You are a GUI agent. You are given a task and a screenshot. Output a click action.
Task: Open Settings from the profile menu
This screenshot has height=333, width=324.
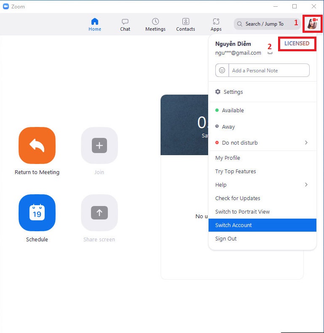coord(262,92)
